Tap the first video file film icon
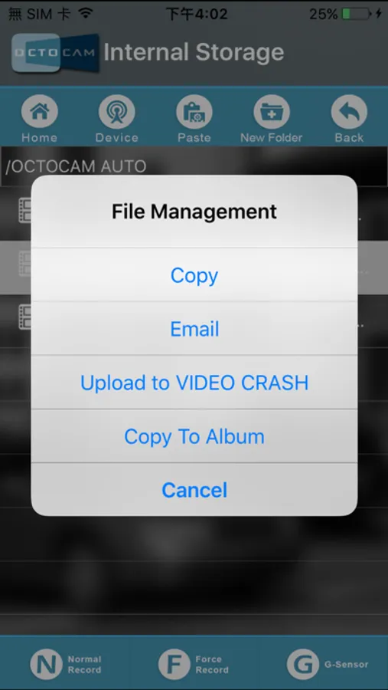 (25, 210)
